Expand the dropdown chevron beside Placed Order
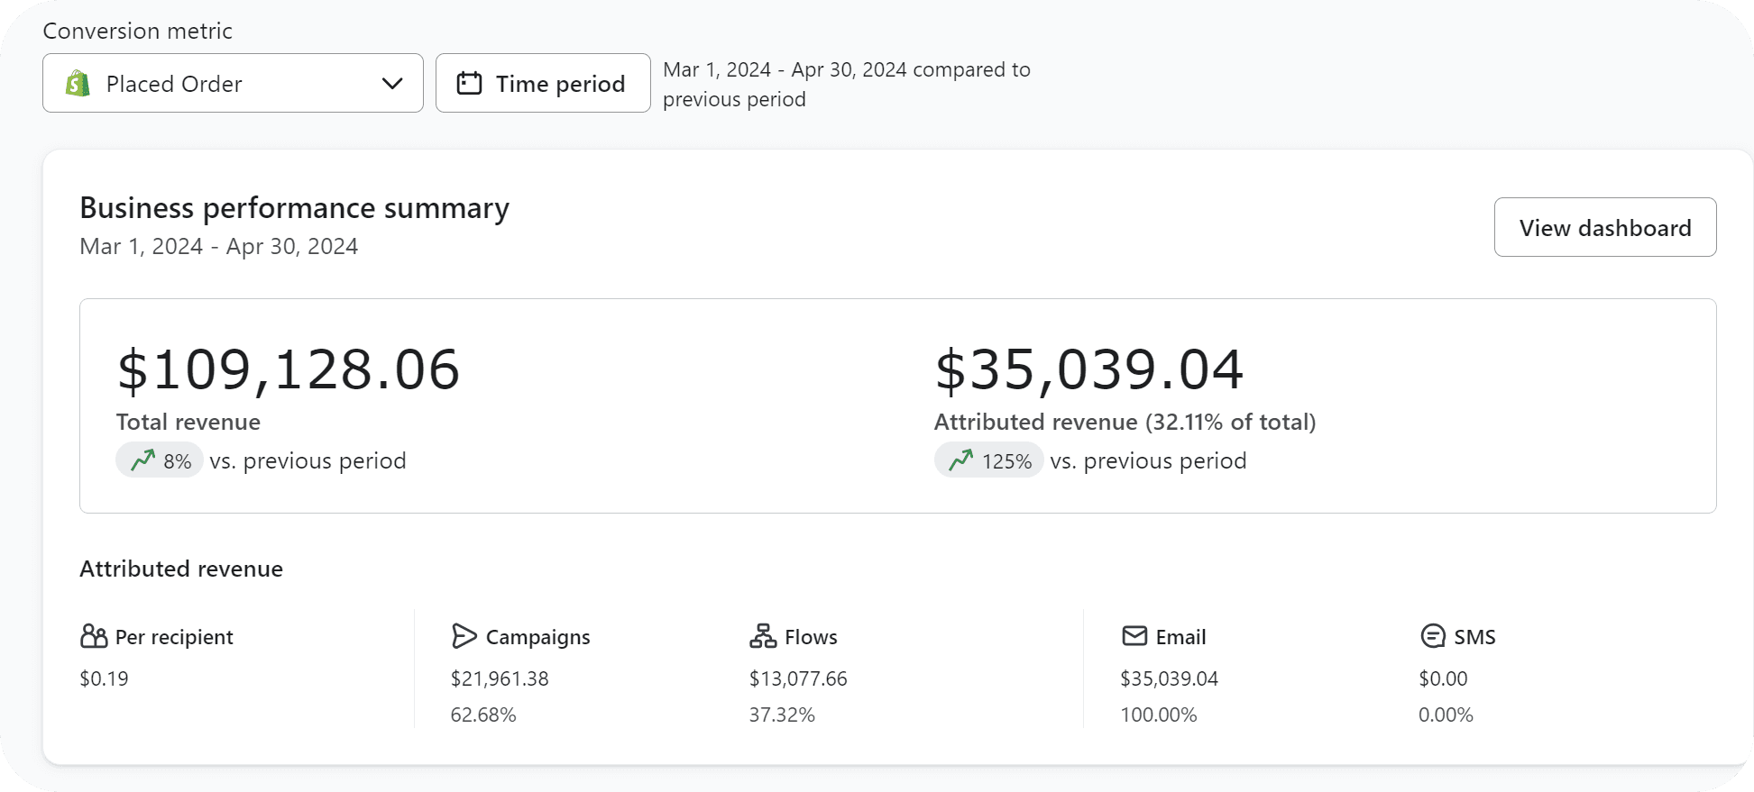This screenshot has height=792, width=1754. tap(392, 84)
